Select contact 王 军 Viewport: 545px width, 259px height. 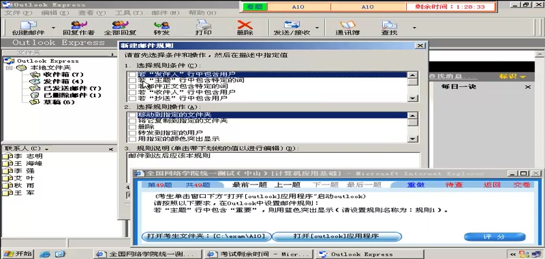click(x=25, y=193)
